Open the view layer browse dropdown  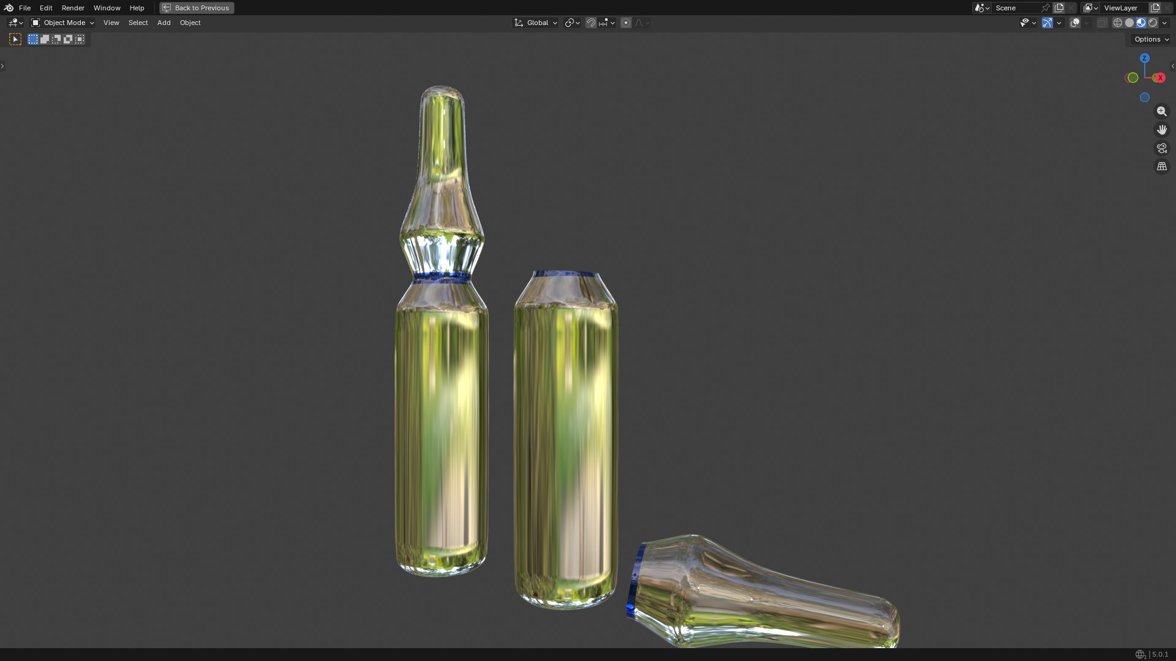coord(1090,8)
